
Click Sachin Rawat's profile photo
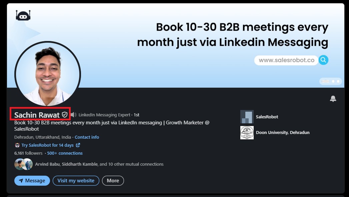pos(47,74)
